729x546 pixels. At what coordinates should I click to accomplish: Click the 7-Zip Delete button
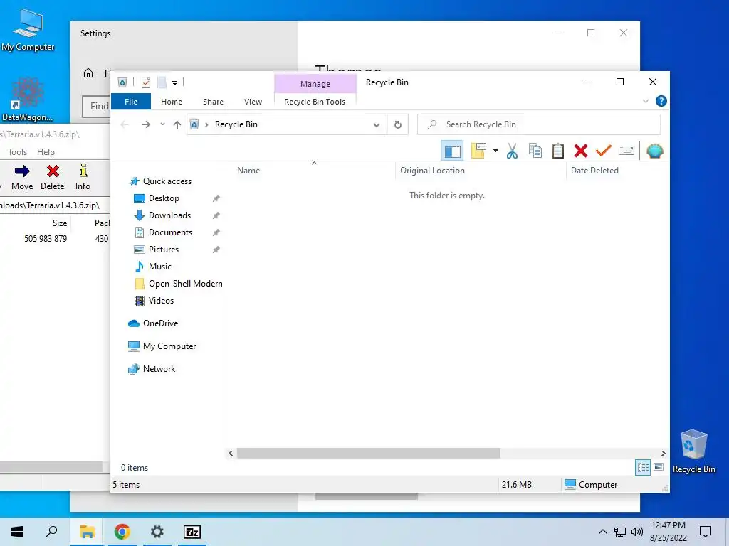click(x=53, y=177)
